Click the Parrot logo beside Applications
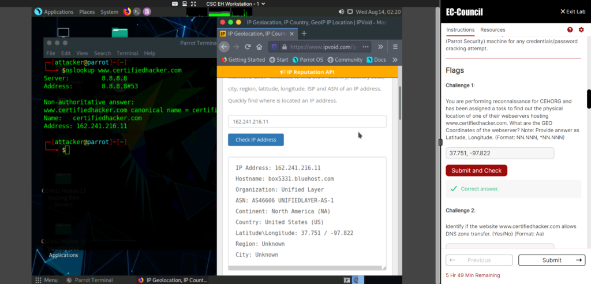Viewport: 591px width, 284px height. 38,12
